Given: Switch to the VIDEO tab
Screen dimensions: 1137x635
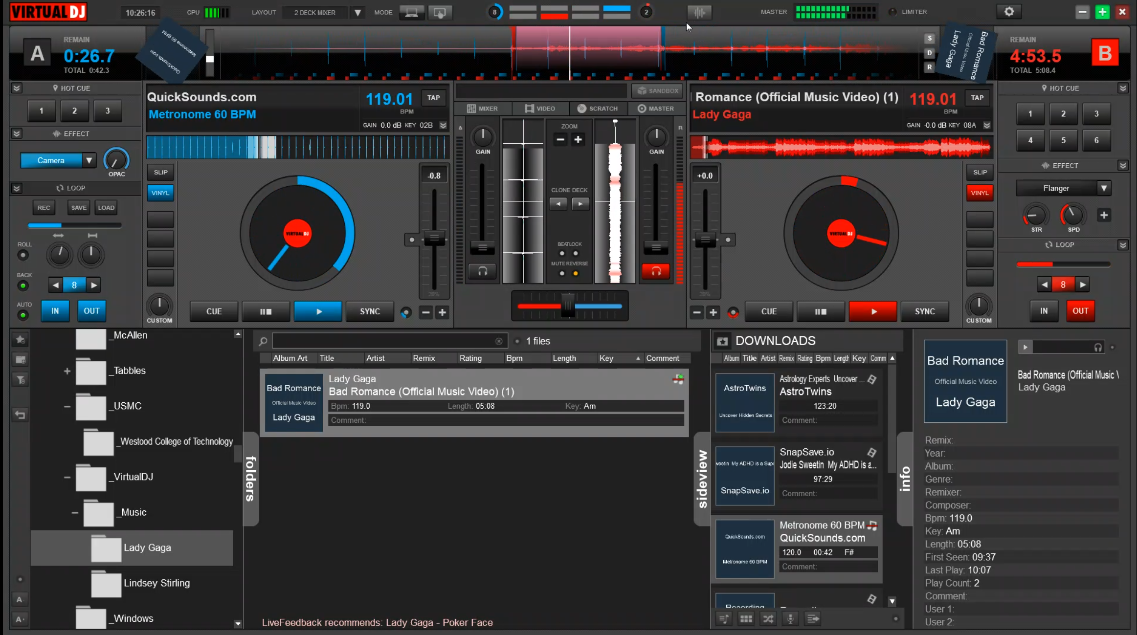Looking at the screenshot, I should 540,109.
